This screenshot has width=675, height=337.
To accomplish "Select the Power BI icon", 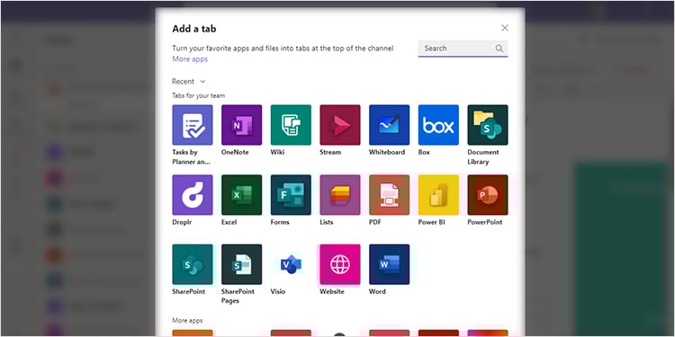I will coord(438,195).
